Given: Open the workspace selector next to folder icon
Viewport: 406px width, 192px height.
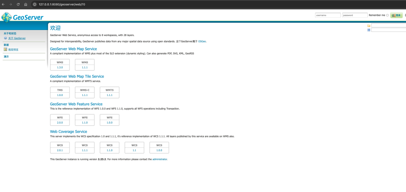Looking at the screenshot, I should click(x=388, y=25).
